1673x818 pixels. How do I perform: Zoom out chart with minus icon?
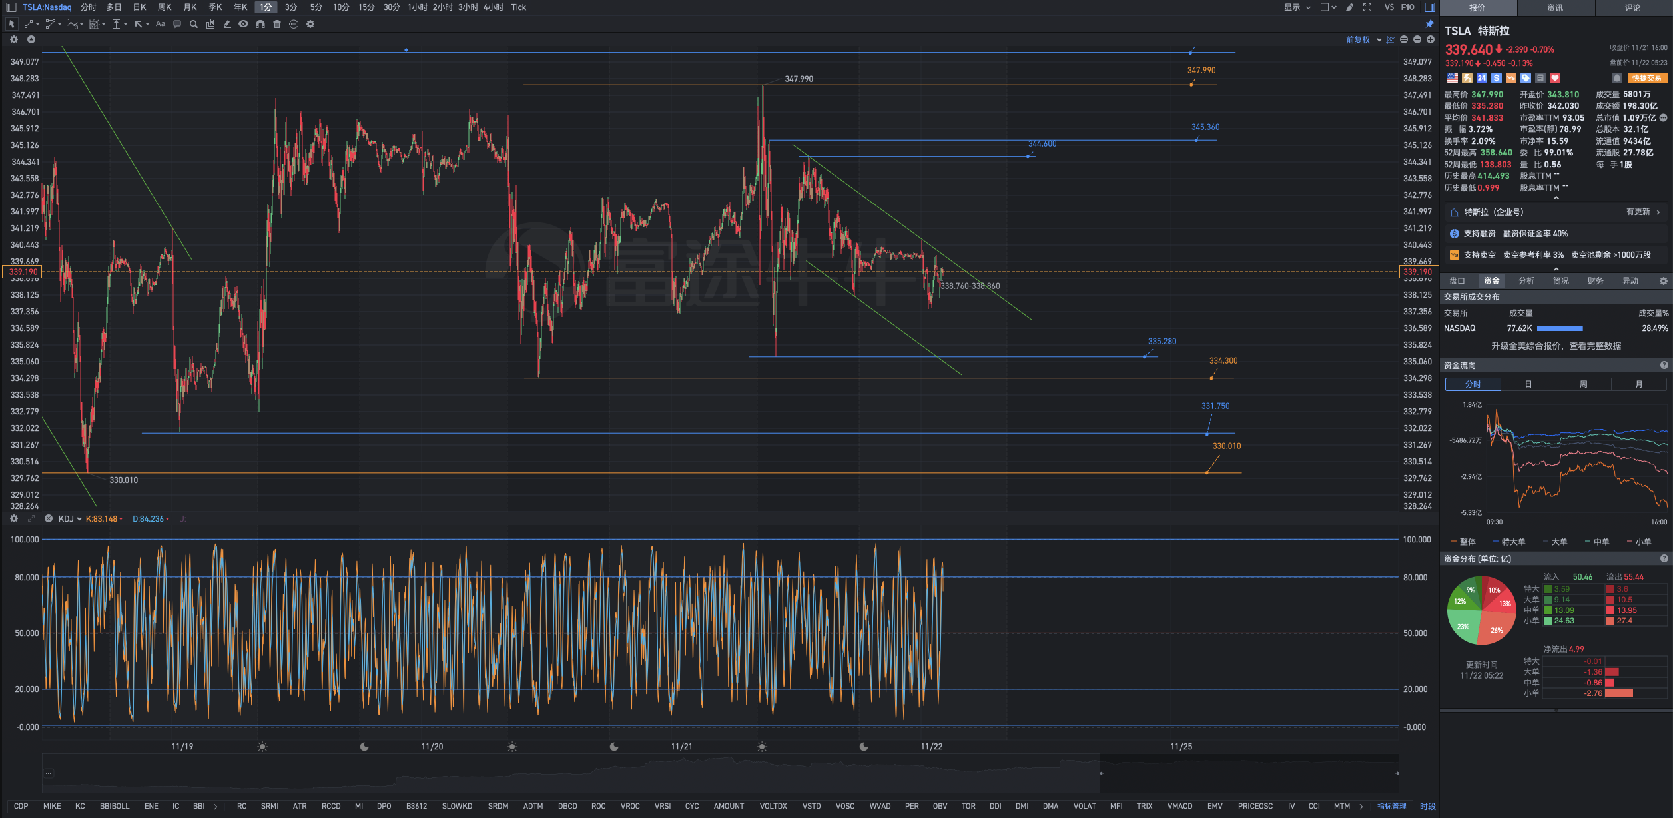1417,40
